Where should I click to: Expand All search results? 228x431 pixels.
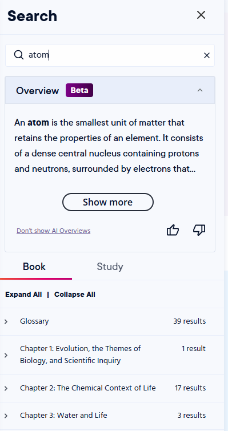click(x=23, y=295)
